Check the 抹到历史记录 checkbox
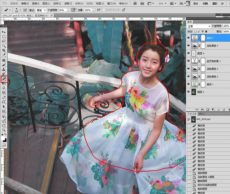Viewport: 230px width, 194px height. click(104, 10)
